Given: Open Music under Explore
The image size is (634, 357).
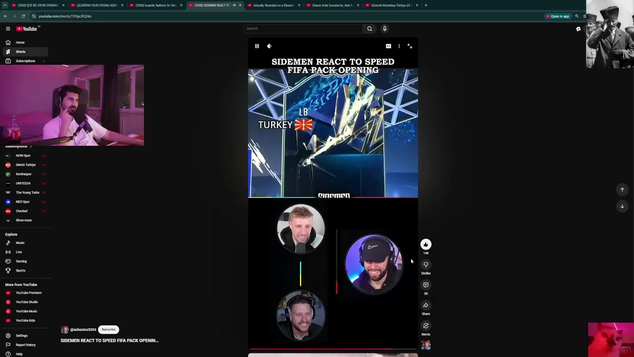Looking at the screenshot, I should pyautogui.click(x=25, y=243).
